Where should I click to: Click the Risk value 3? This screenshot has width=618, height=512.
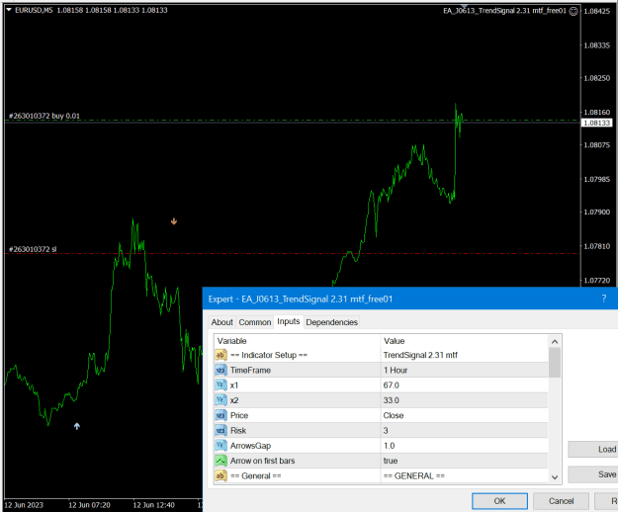(x=386, y=431)
